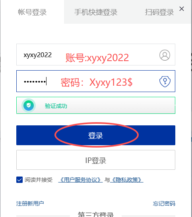Select the 忘记密码 link
Screen dimensions: 192x217
[x=164, y=204]
